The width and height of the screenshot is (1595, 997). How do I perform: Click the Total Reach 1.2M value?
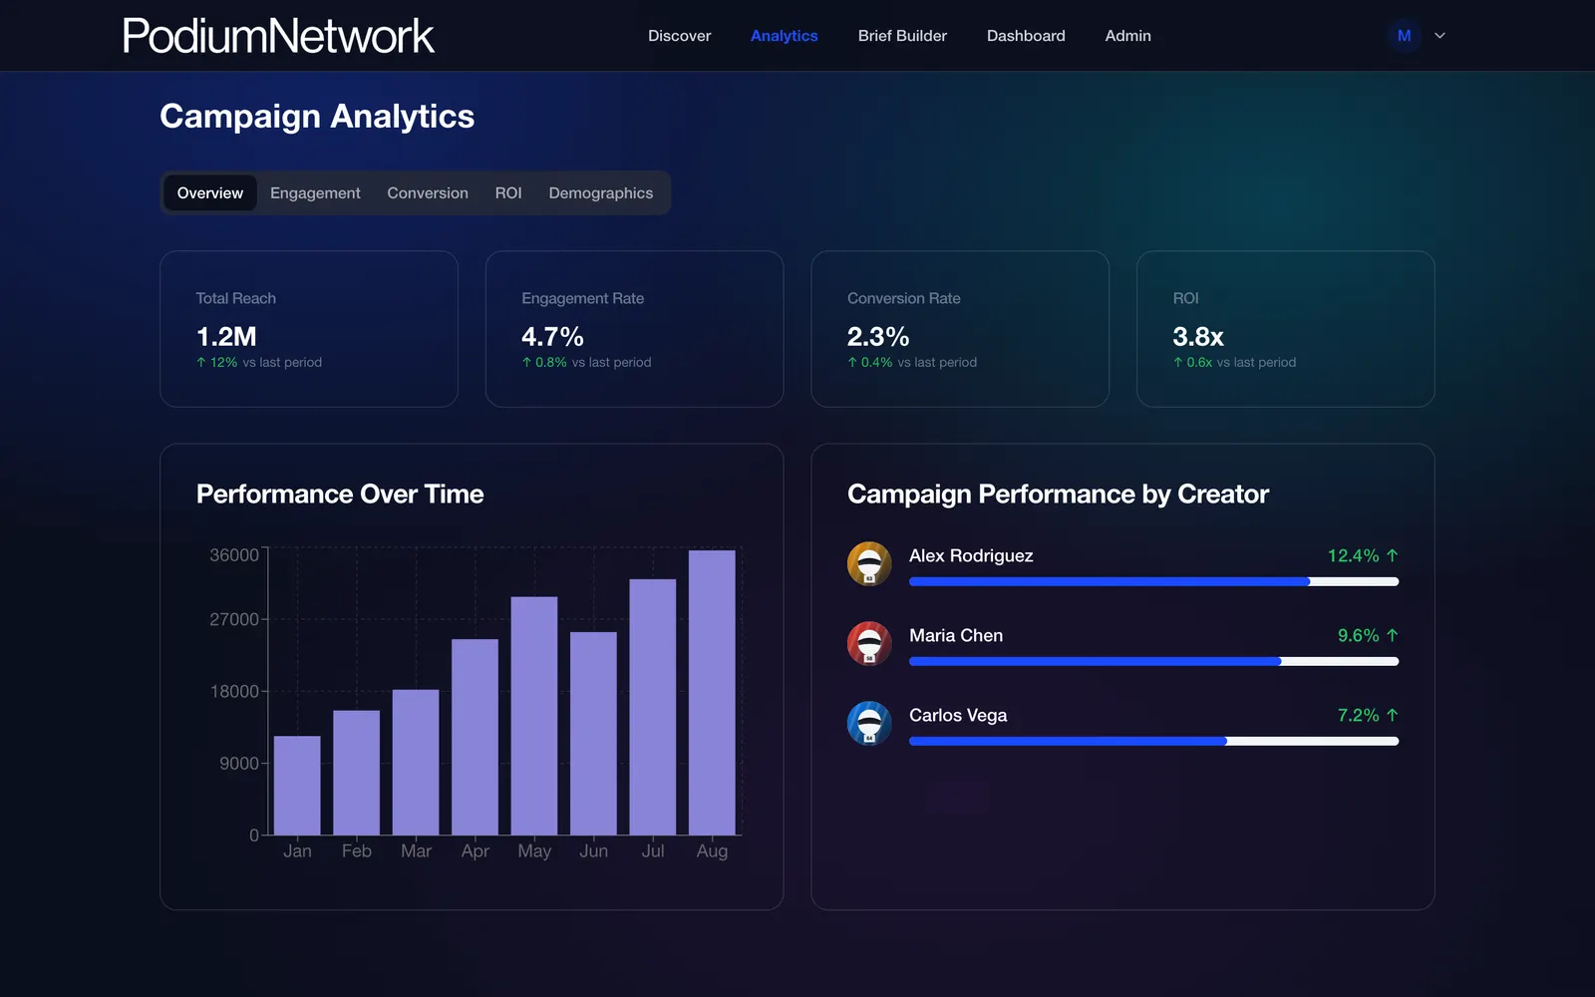[226, 336]
